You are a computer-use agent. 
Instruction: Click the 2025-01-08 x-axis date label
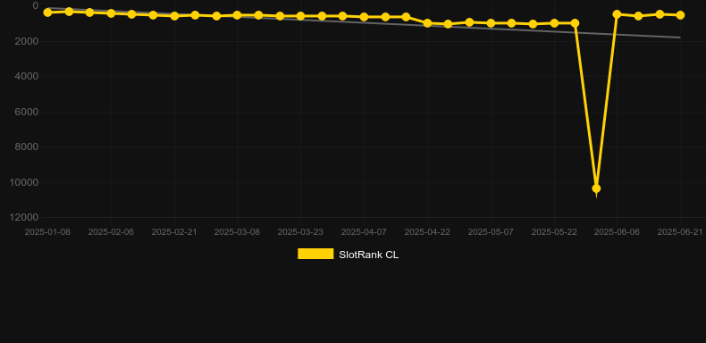tap(47, 232)
